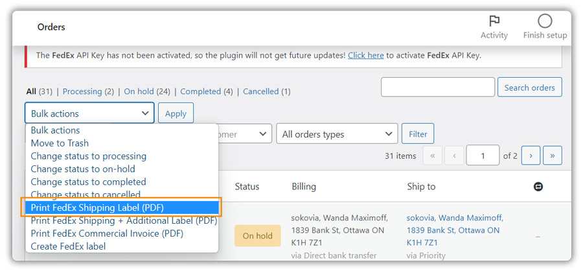Click the Finish setup circle icon
583x273 pixels.
[x=545, y=21]
